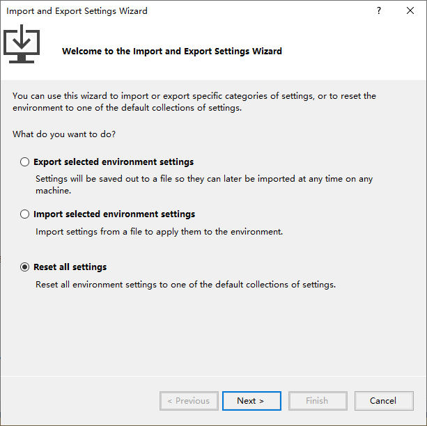
Task: Click the "Import settings from a file" description
Action: [x=160, y=232]
